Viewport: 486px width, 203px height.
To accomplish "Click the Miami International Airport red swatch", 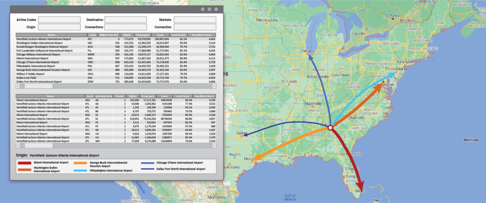I will pyautogui.click(x=24, y=163).
